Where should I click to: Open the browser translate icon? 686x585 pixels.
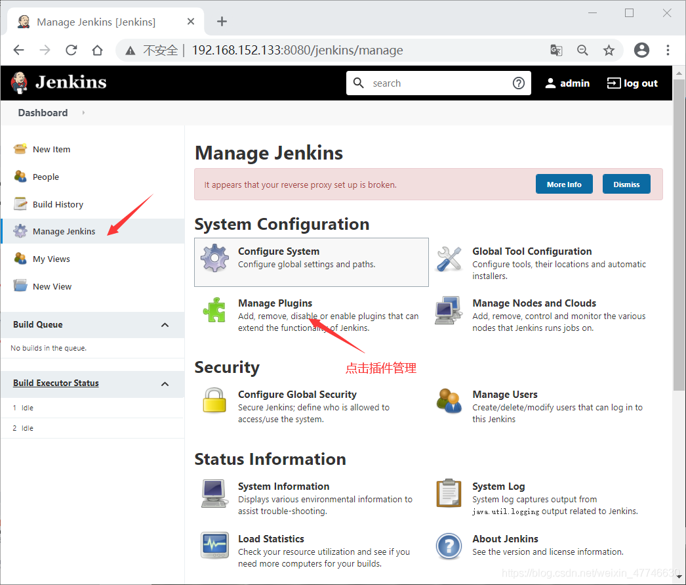click(556, 51)
